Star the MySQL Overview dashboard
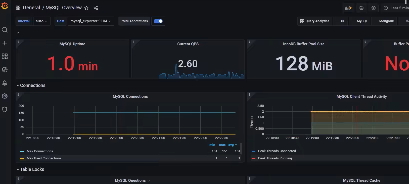Viewport: 409px width, 184px height. click(86, 8)
